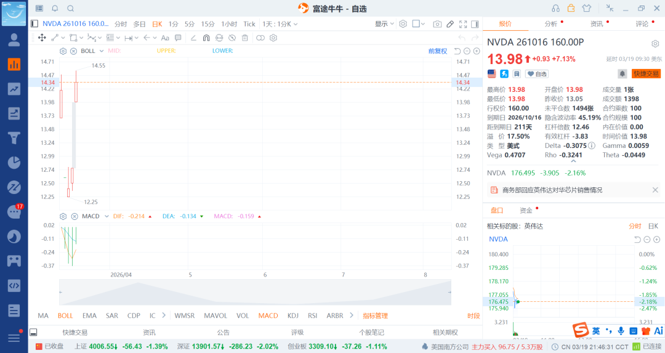Select the drawing pencil icon in chart toolbar

(x=450, y=24)
